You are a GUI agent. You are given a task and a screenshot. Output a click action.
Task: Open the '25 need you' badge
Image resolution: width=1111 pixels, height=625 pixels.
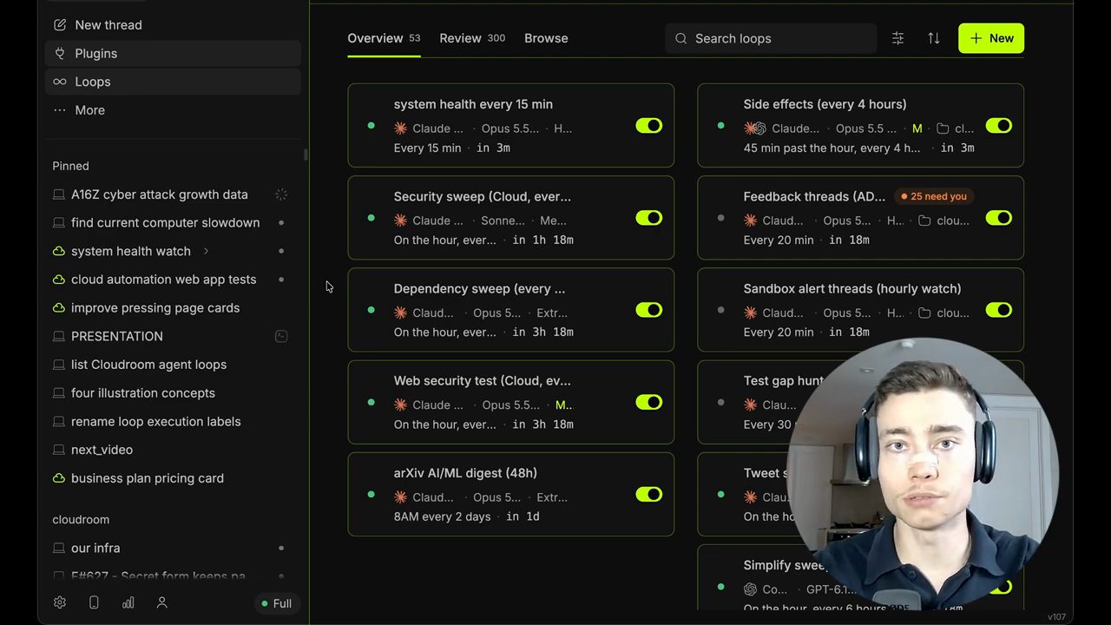pos(932,196)
